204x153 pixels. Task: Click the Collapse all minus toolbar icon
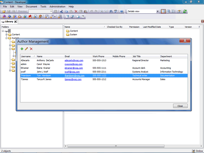point(106,11)
